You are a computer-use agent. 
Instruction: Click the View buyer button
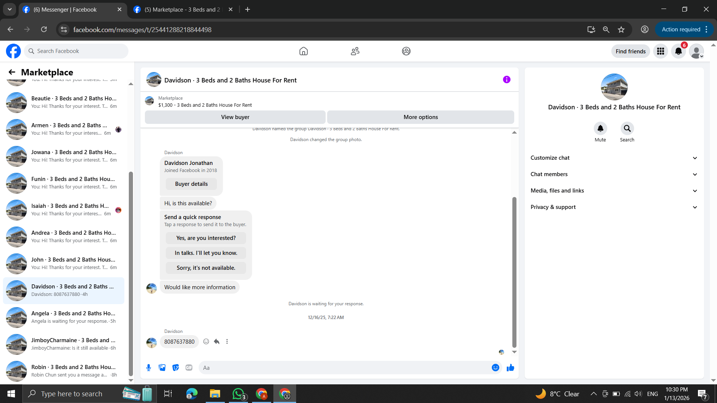(235, 117)
